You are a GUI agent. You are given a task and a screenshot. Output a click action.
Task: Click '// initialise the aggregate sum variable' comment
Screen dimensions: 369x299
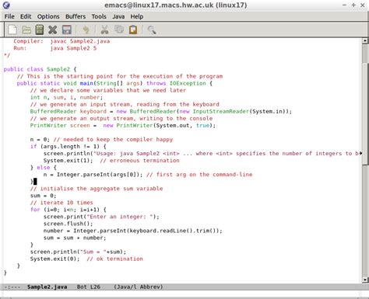[97, 189]
